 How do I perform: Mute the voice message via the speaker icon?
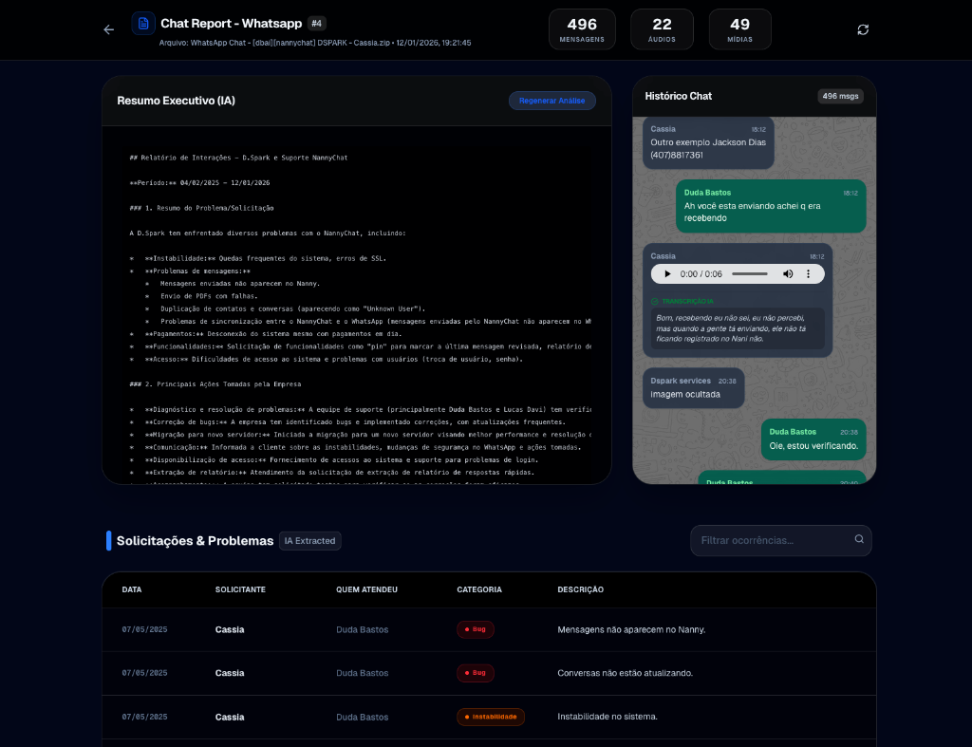coord(788,273)
